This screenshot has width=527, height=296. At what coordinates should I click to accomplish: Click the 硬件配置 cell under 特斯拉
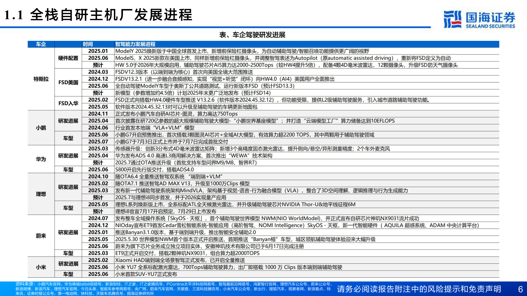pyautogui.click(x=68, y=58)
